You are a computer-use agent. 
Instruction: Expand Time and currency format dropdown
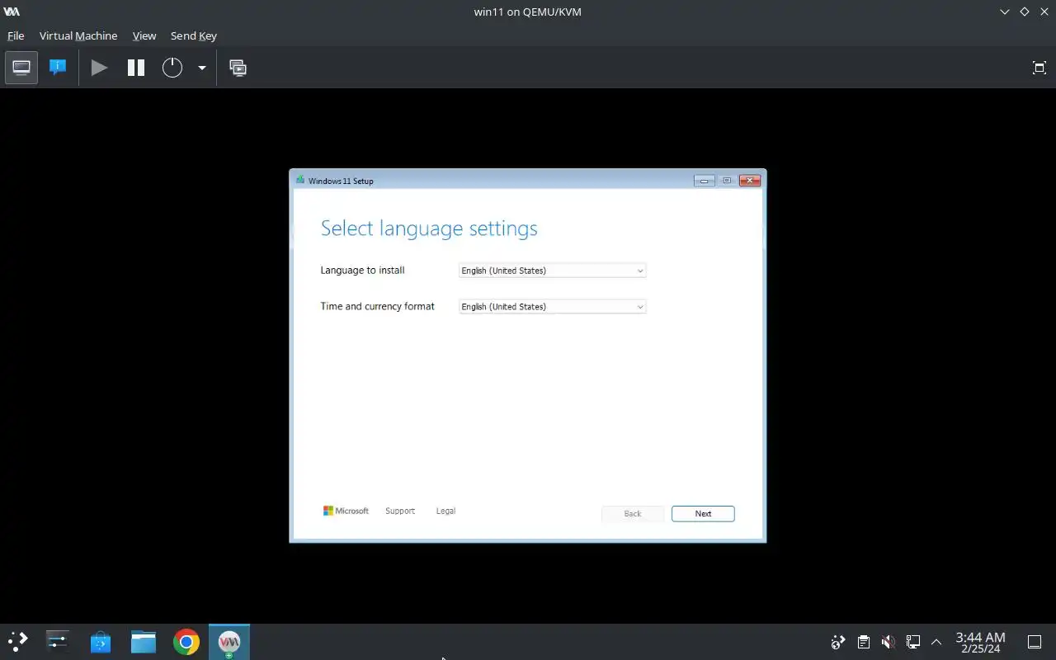point(552,307)
